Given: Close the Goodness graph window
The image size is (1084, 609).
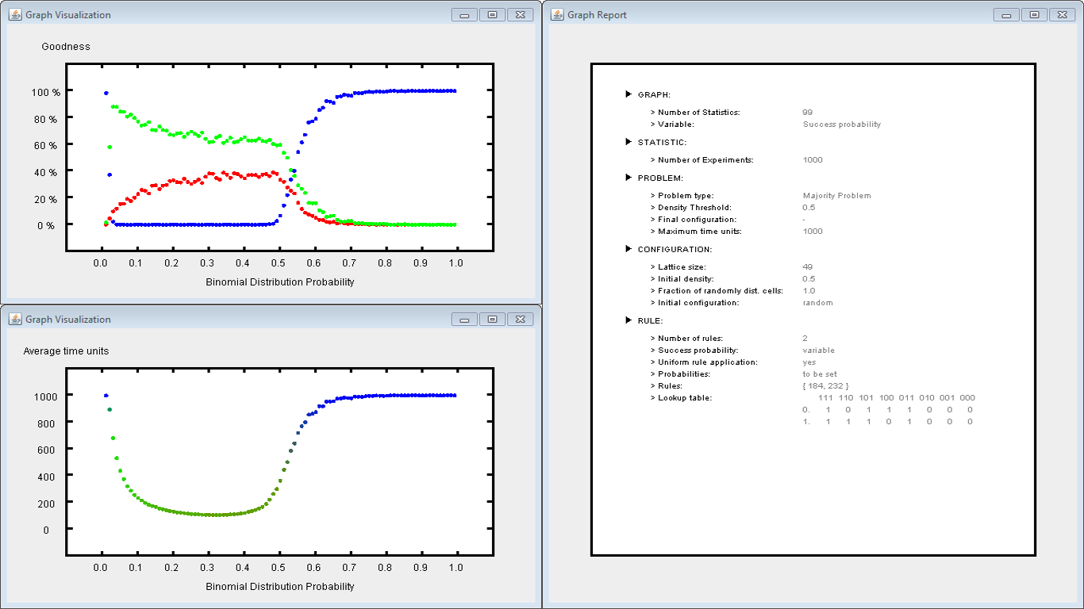Looking at the screenshot, I should point(520,15).
